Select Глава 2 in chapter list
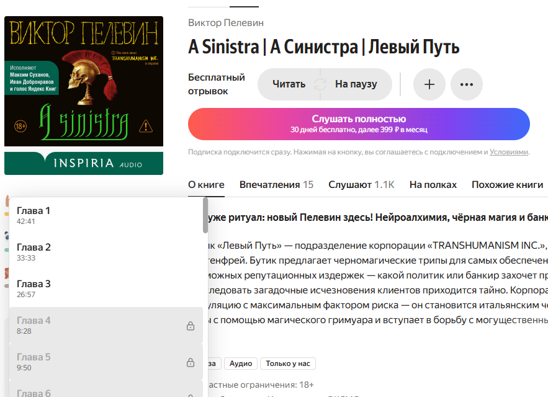The image size is (548, 397). point(106,252)
